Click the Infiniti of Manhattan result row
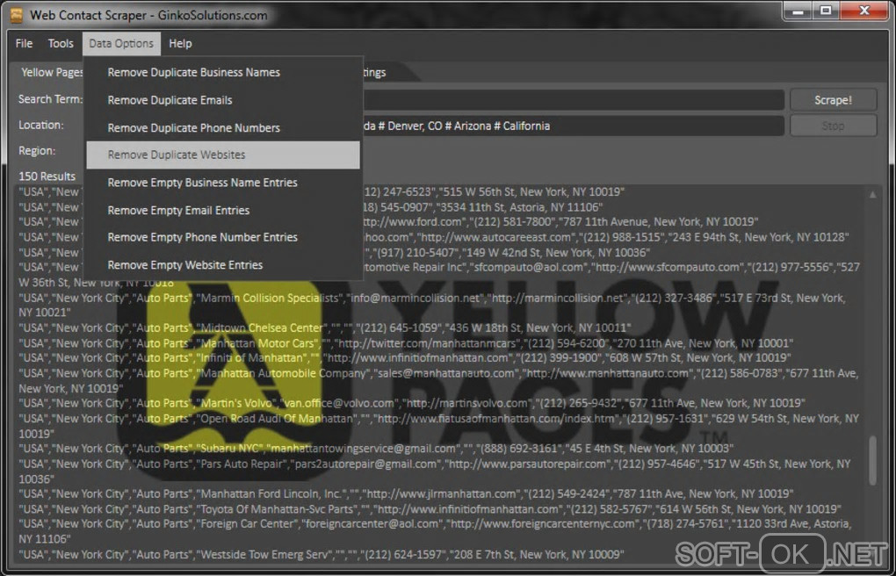896x576 pixels. point(405,358)
